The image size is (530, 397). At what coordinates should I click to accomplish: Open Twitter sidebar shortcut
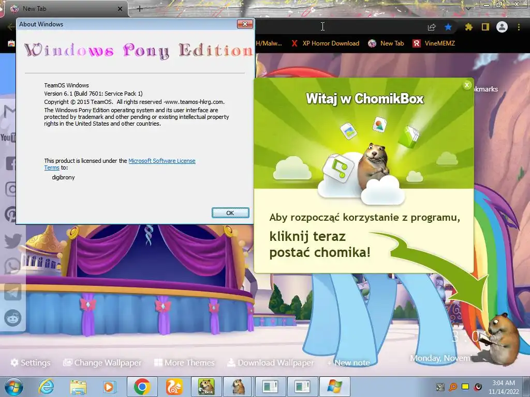13,240
